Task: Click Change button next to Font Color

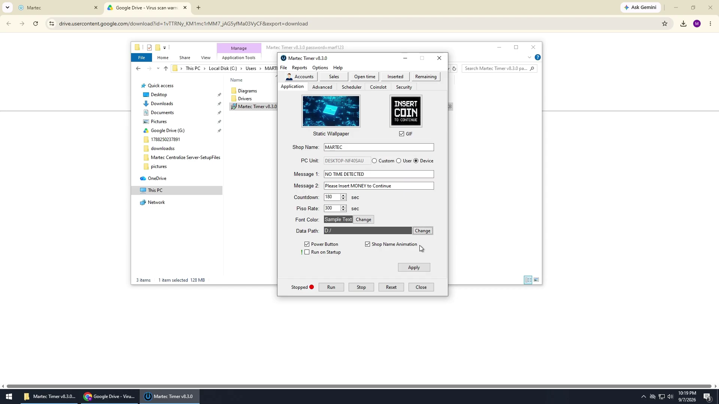Action: click(x=364, y=220)
